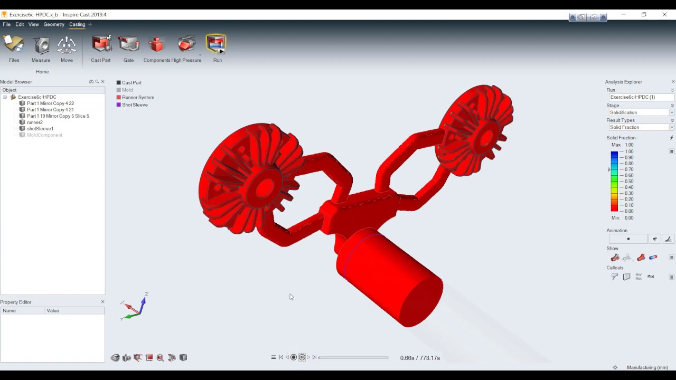
Task: Click the view visibility eye icon in the bottom toolbar
Action: pyautogui.click(x=115, y=358)
